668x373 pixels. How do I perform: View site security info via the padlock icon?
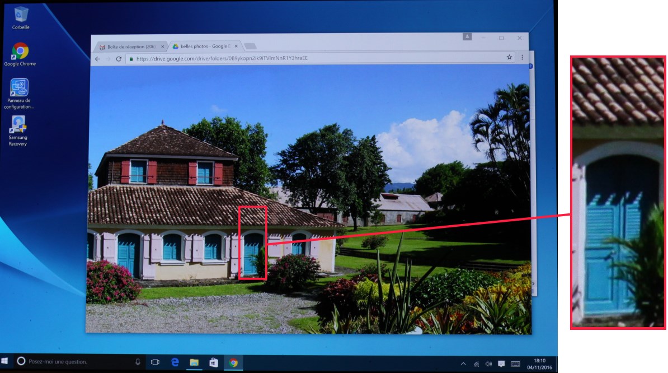[x=131, y=59]
